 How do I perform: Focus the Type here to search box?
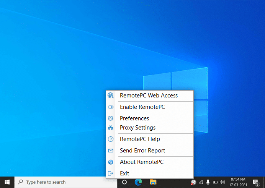pyautogui.click(x=66, y=182)
